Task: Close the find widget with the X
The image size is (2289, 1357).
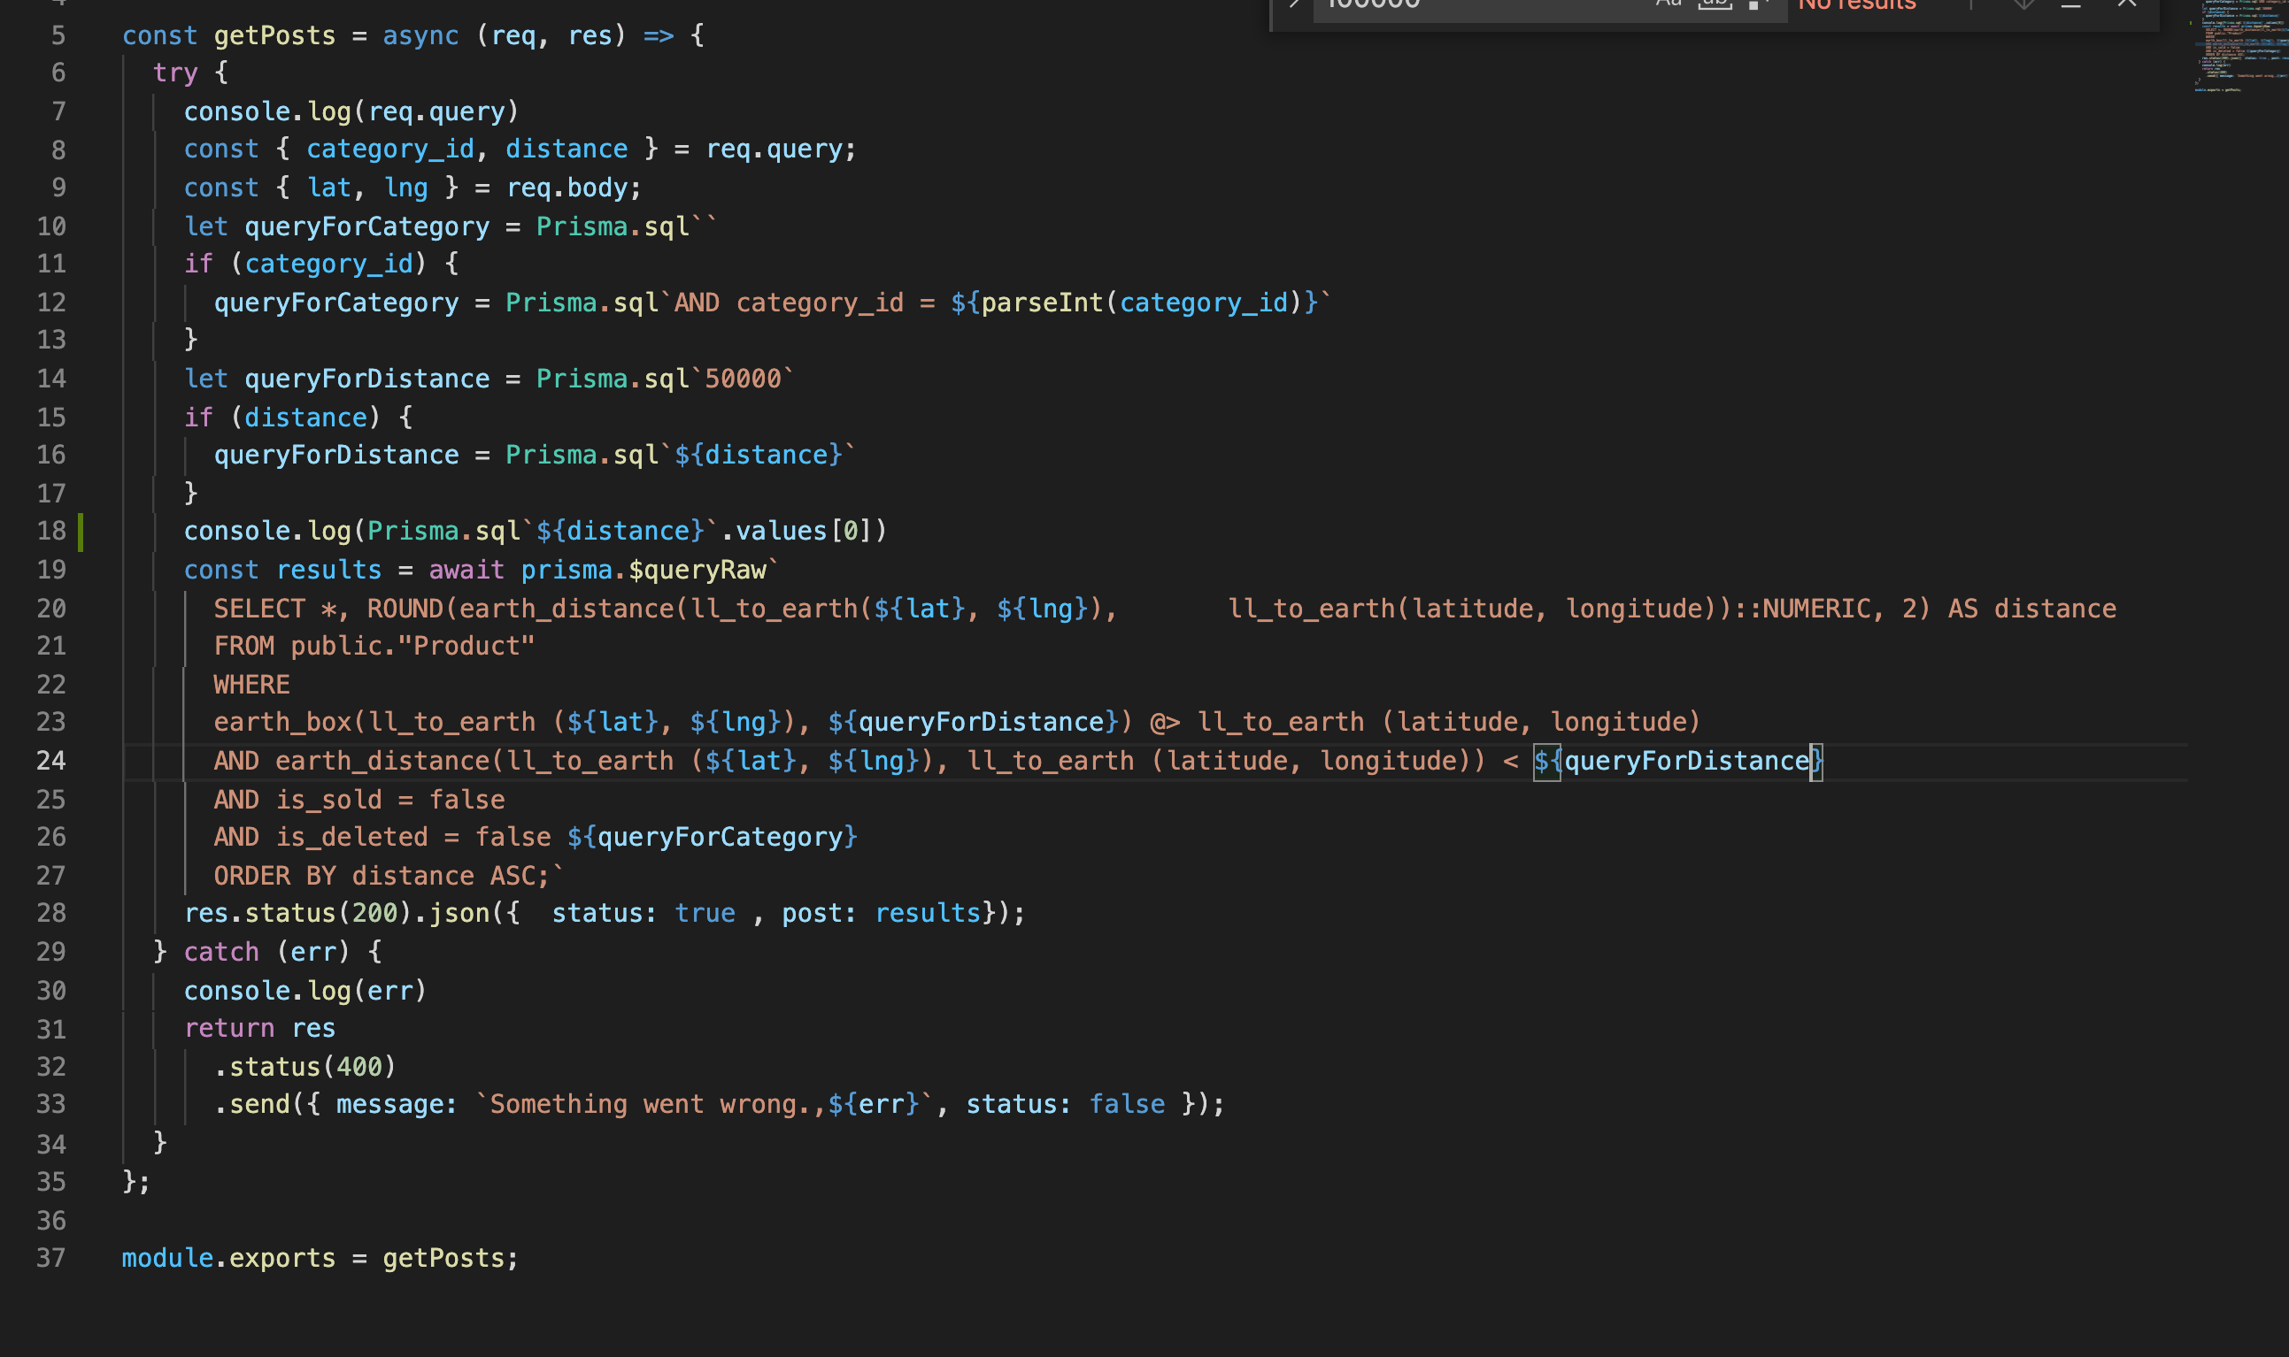Action: [x=2126, y=4]
